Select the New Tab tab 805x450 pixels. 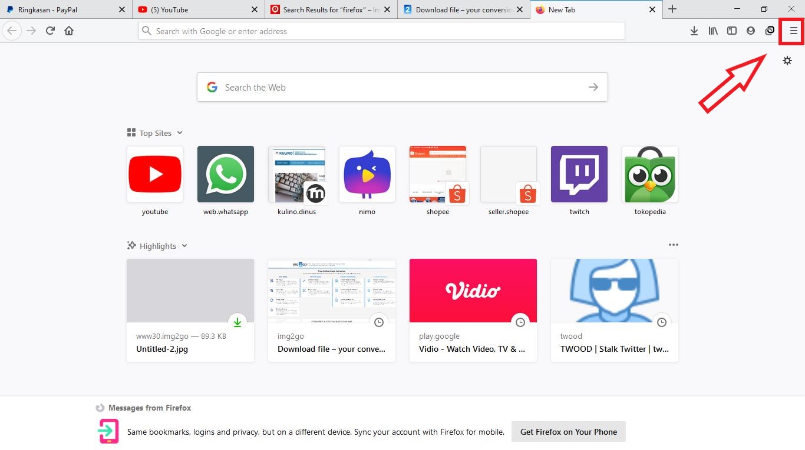(596, 9)
